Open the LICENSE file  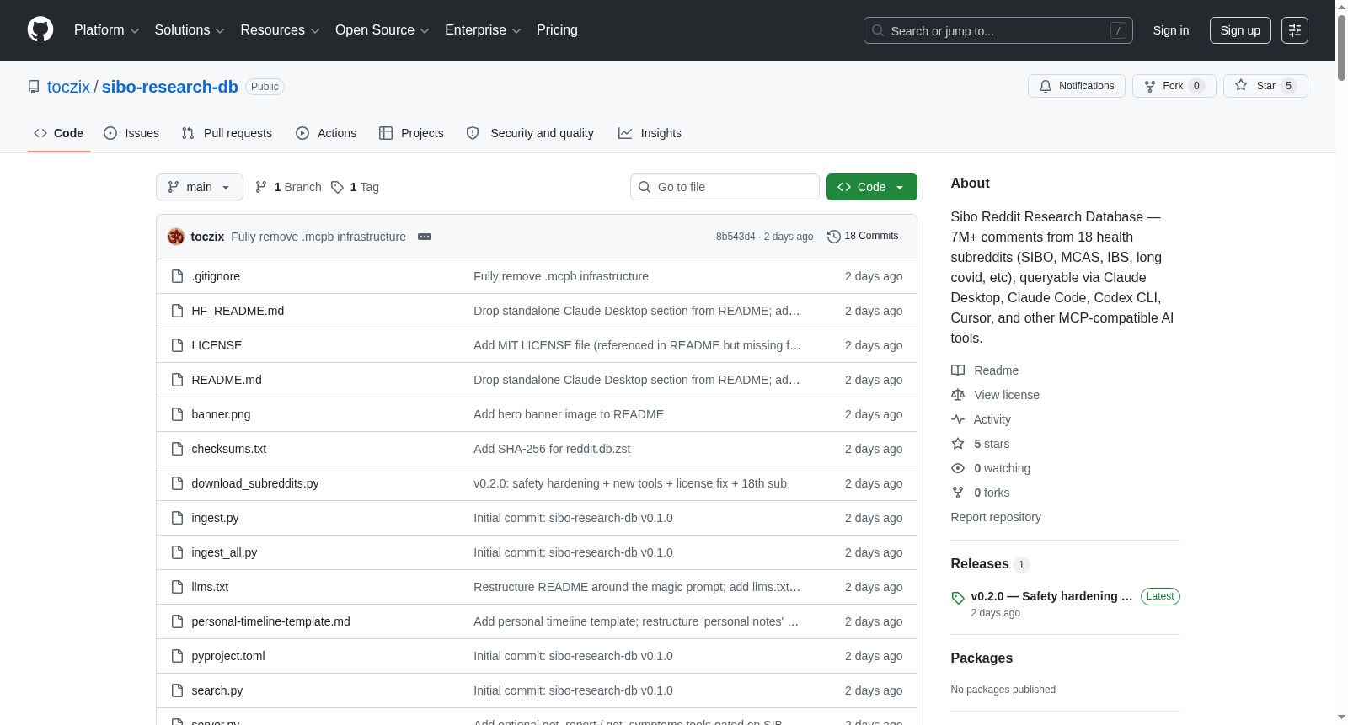(x=217, y=345)
